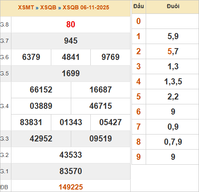Select G.1 number 83570
The image size is (199, 192).
[x=71, y=171]
